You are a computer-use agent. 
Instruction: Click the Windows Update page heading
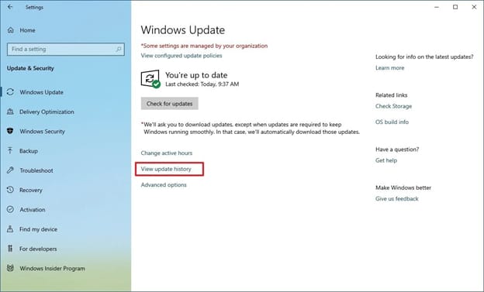tap(183, 30)
